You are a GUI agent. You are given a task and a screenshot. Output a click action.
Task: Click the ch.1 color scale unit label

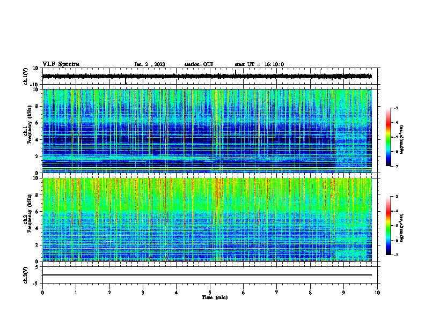coord(401,139)
